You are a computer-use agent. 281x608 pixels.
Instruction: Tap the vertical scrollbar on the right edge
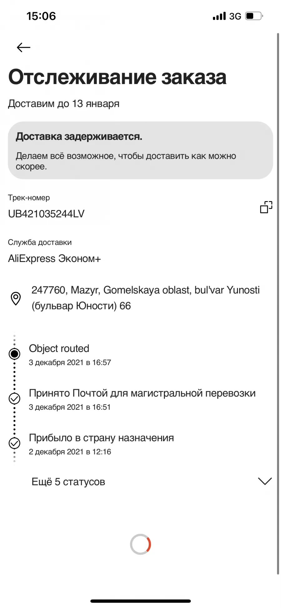(x=278, y=304)
